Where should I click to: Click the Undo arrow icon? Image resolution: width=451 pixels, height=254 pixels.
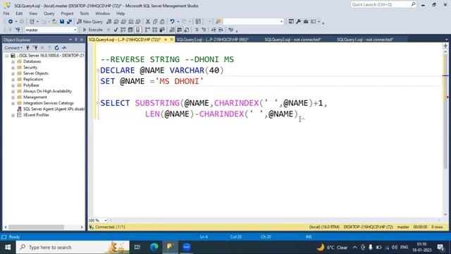(x=172, y=22)
